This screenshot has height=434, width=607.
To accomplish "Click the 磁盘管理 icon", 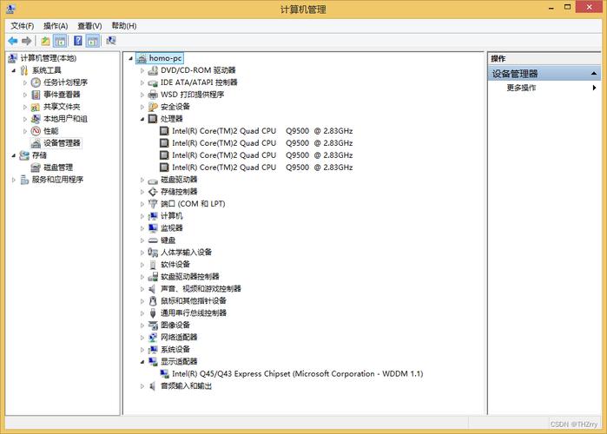I will (36, 168).
